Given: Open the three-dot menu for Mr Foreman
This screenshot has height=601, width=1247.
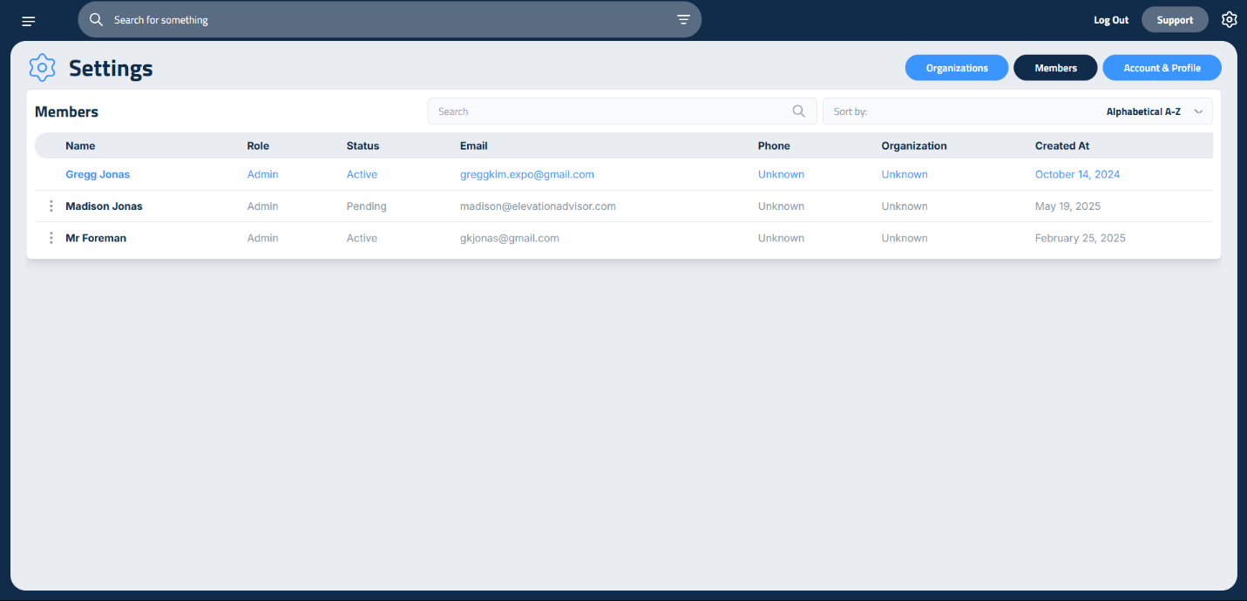Looking at the screenshot, I should pos(51,238).
